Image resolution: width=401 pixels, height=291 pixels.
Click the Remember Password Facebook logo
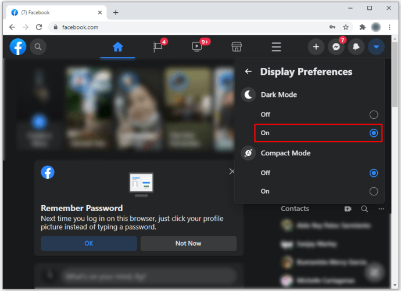pyautogui.click(x=48, y=172)
